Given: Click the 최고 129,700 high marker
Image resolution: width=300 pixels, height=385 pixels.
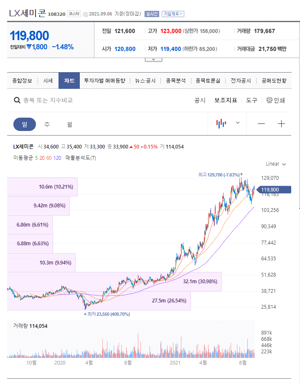Looking at the screenshot, I should 220,175.
